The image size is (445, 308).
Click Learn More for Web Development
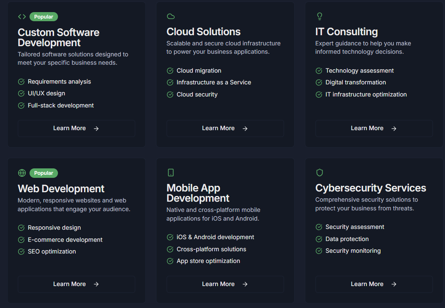[x=76, y=284]
